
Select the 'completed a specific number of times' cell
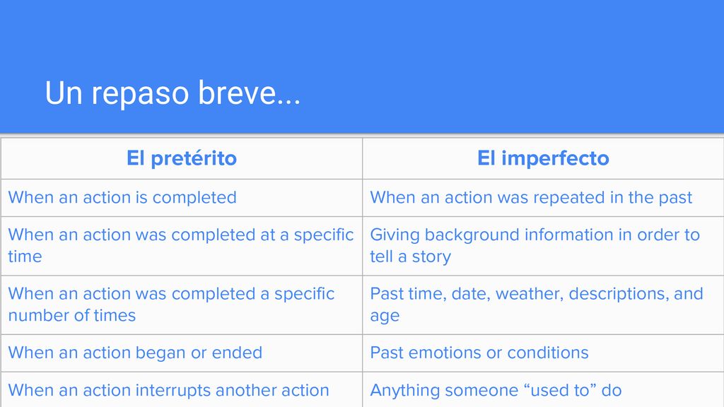pyautogui.click(x=182, y=305)
